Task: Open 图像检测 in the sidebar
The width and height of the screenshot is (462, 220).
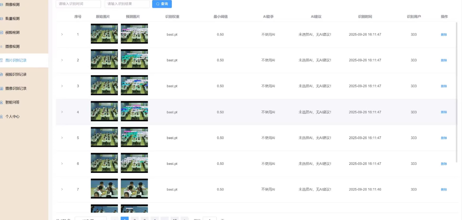Action: (12, 5)
